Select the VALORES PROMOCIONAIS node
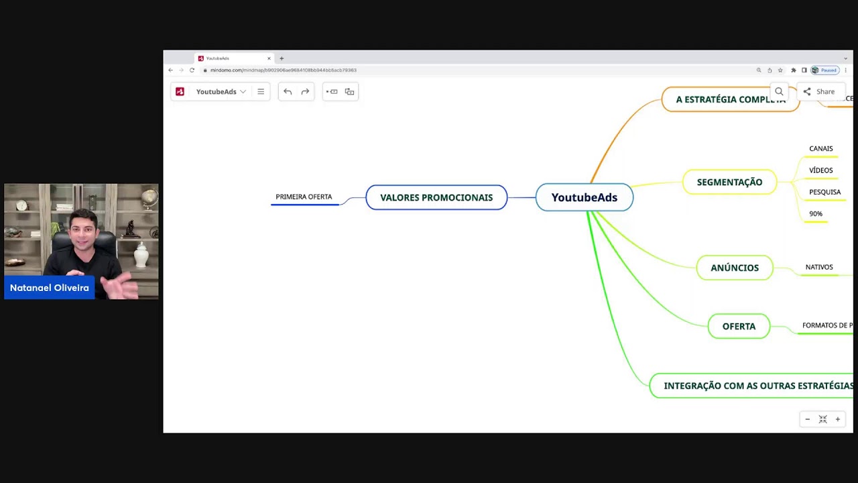Viewport: 858px width, 483px height. (x=436, y=197)
